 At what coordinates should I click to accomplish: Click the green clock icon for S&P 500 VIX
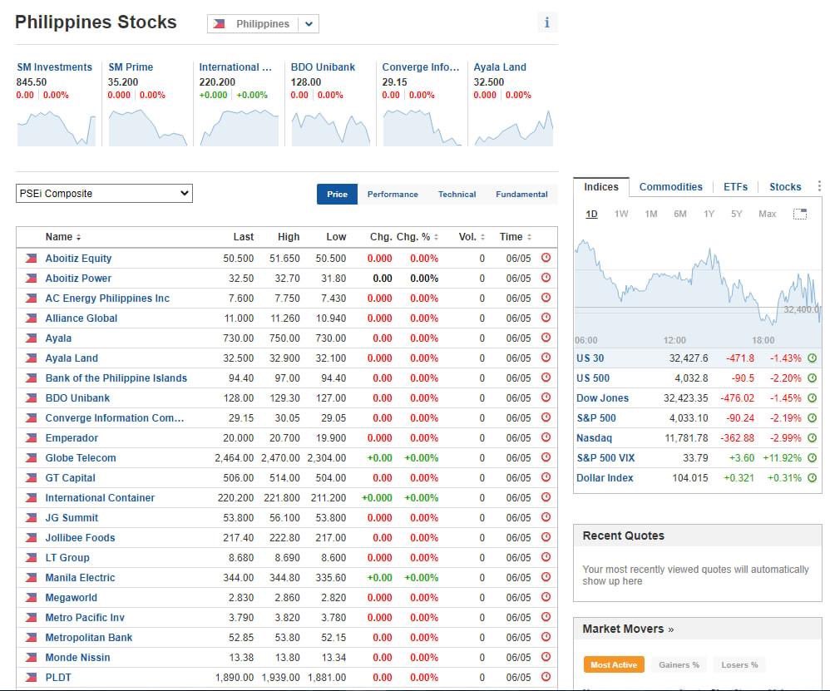click(812, 457)
